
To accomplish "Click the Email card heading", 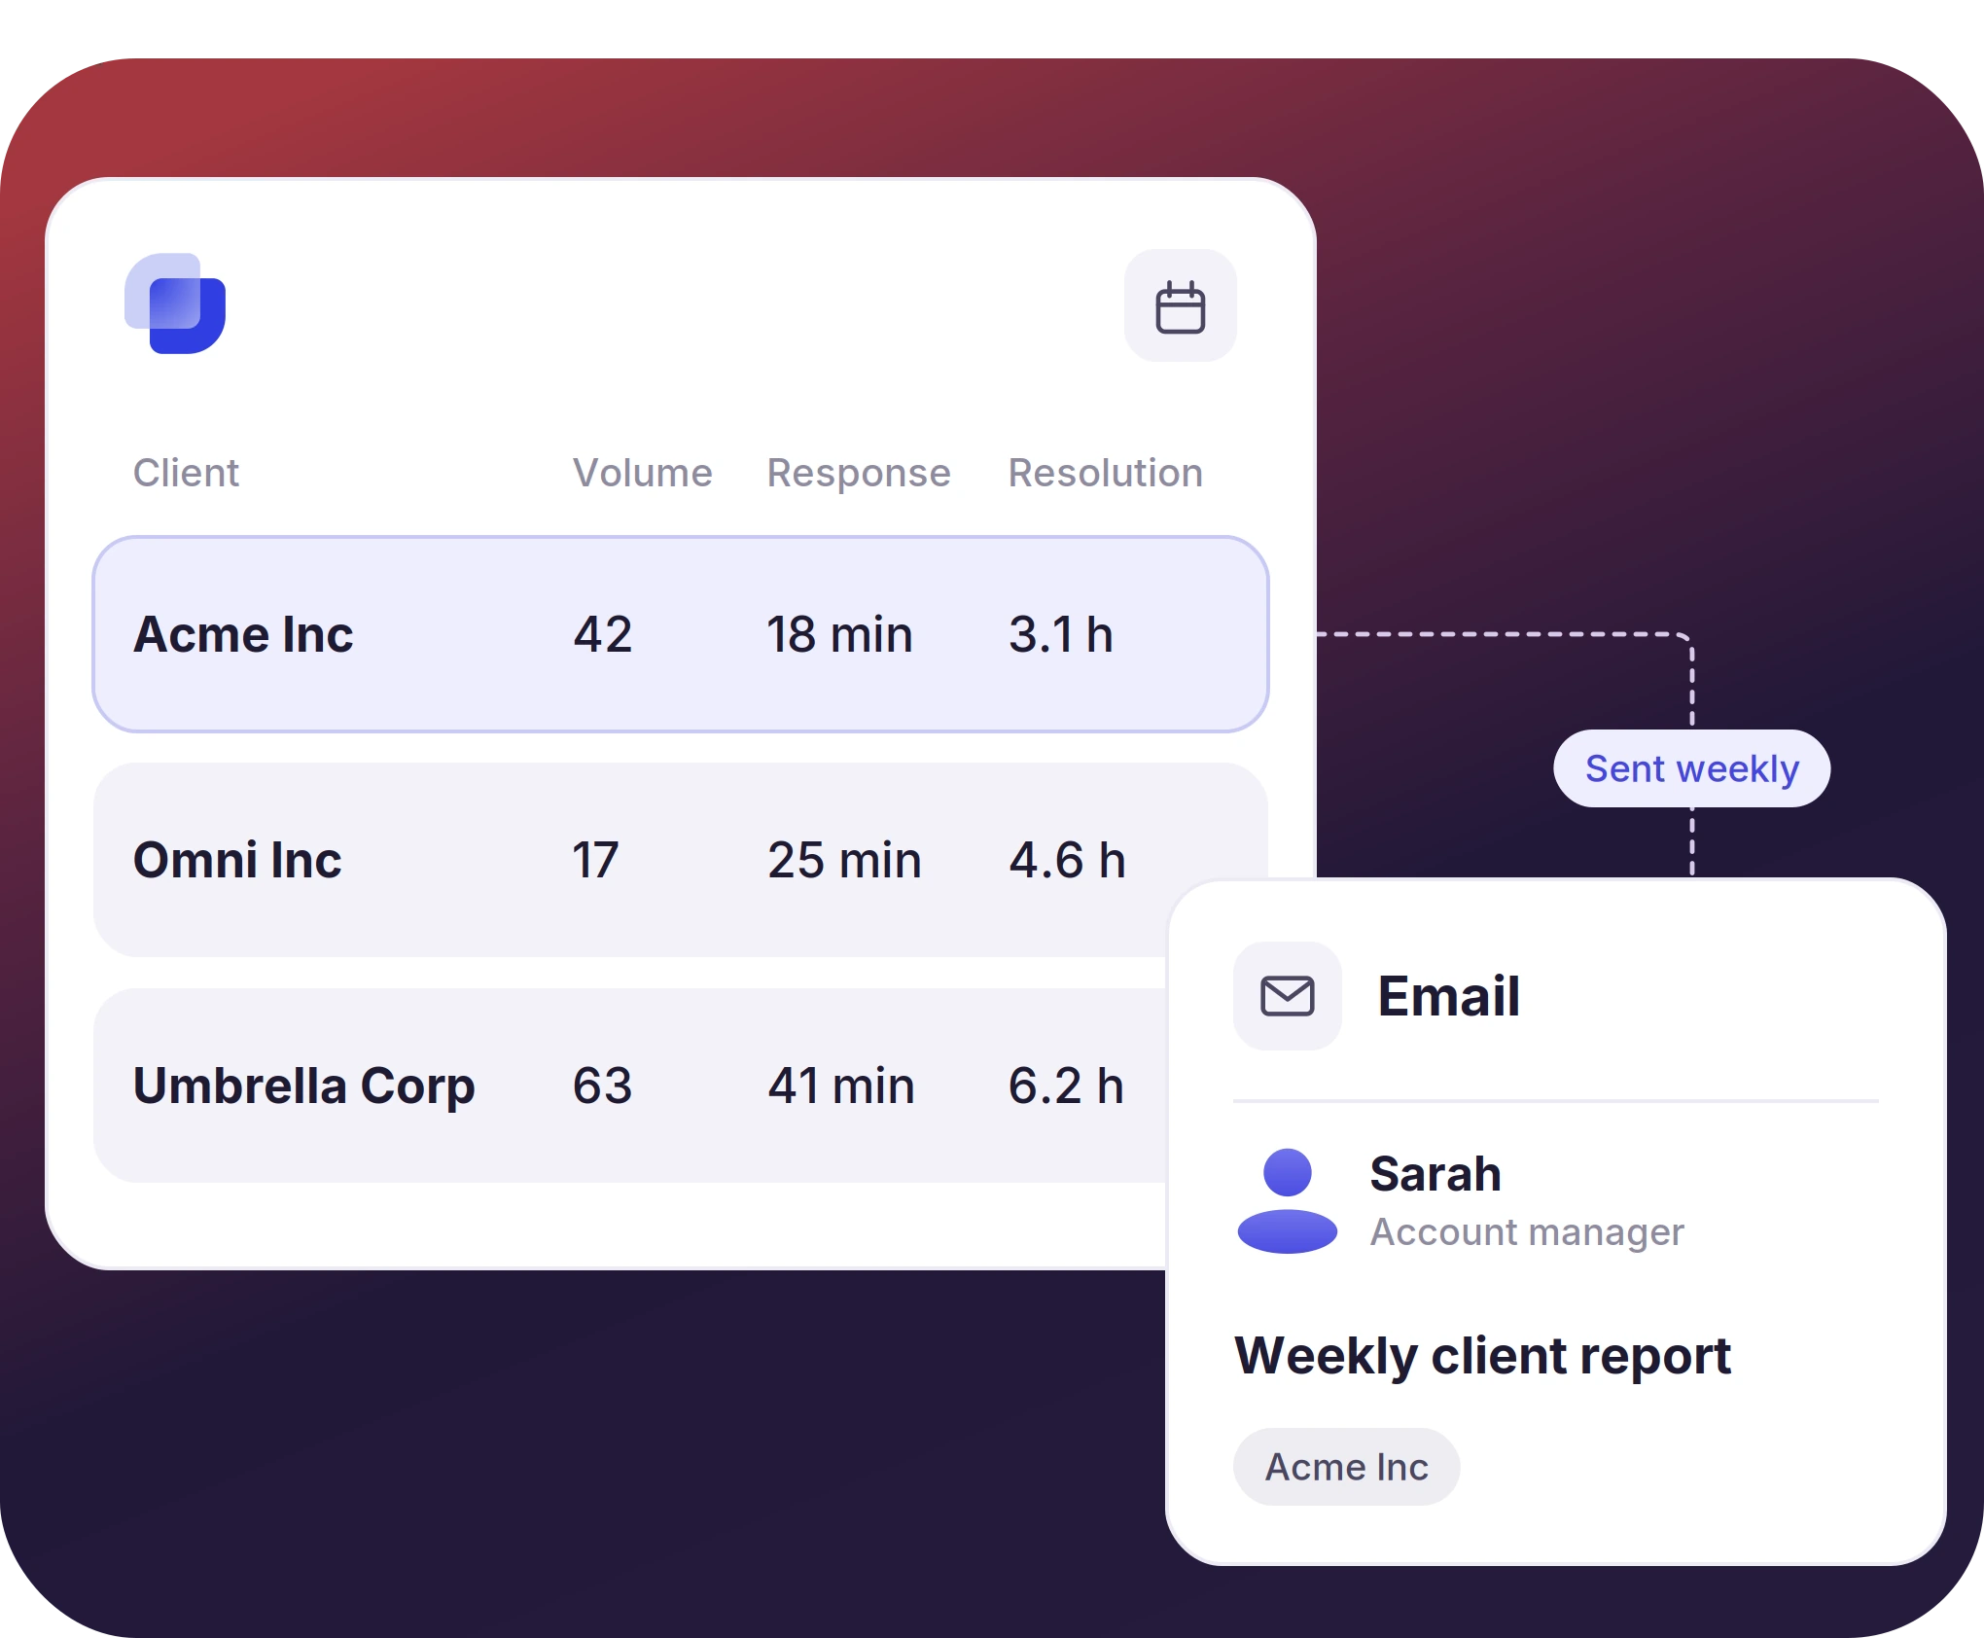I will pyautogui.click(x=1448, y=996).
